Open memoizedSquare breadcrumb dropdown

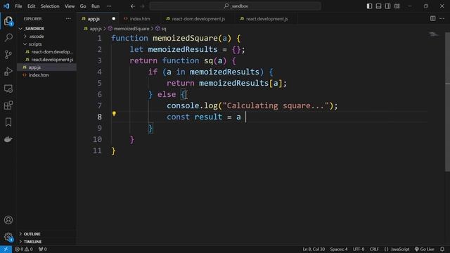[x=129, y=29]
